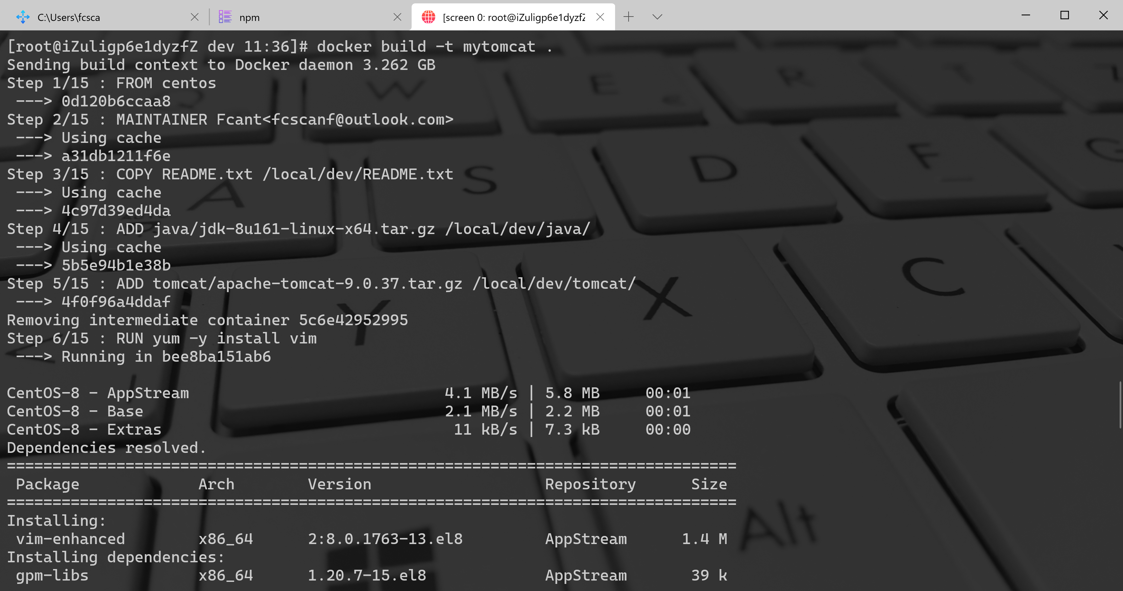Switch to the npm tab

305,18
